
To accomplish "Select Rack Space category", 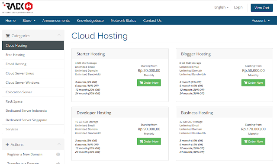I will pos(33,101).
